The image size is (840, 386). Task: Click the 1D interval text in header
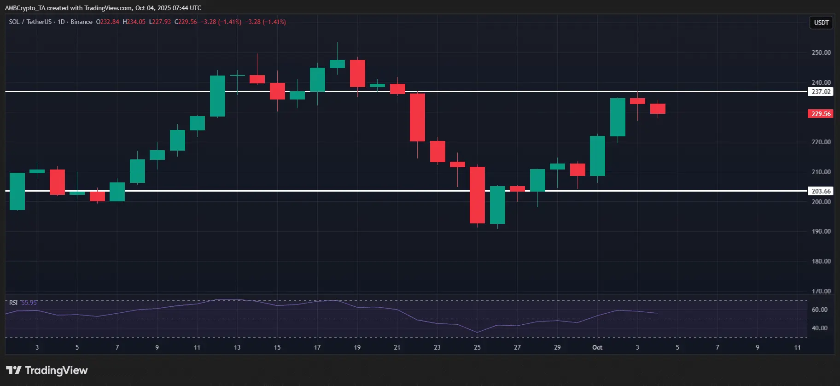click(61, 22)
